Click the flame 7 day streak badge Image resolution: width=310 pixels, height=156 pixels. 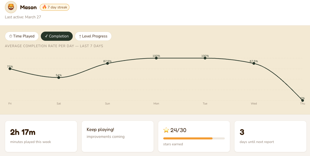tap(55, 7)
